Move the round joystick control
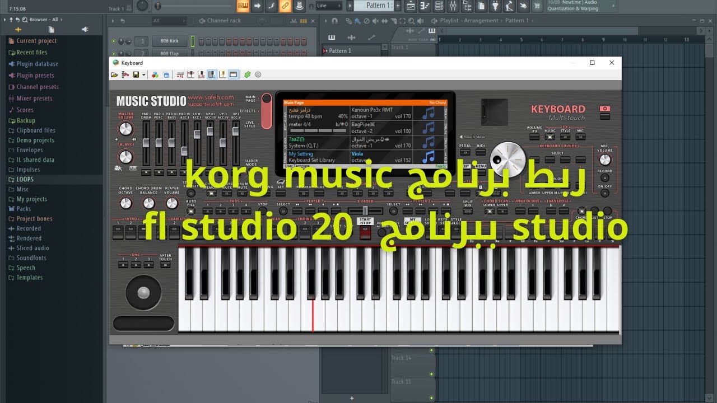The height and width of the screenshot is (403, 717). pyautogui.click(x=143, y=292)
